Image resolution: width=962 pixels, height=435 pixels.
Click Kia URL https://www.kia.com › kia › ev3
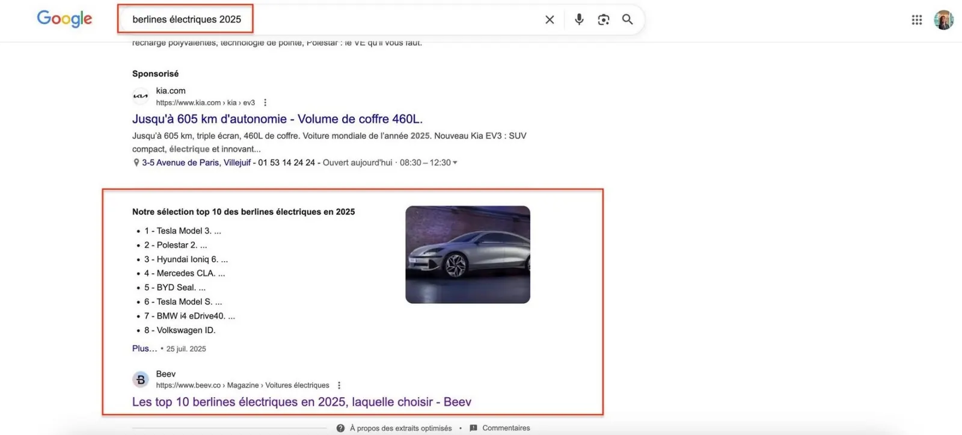pyautogui.click(x=205, y=103)
